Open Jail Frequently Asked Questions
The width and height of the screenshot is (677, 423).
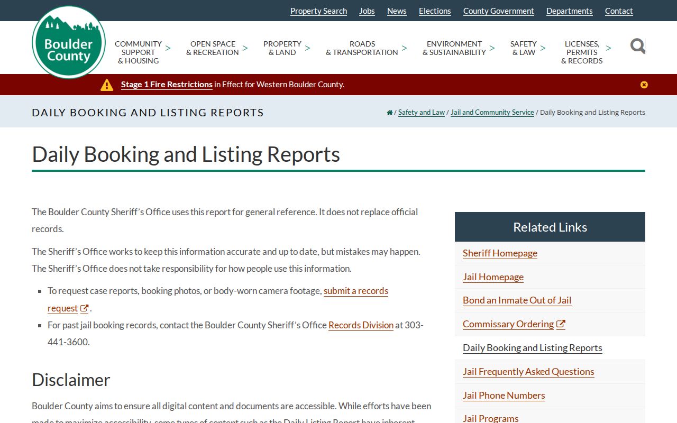pos(528,372)
